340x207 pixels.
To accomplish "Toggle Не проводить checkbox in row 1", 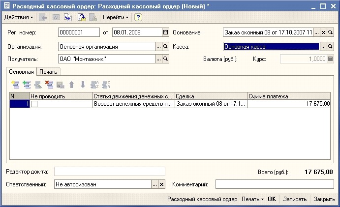I will 34,104.
